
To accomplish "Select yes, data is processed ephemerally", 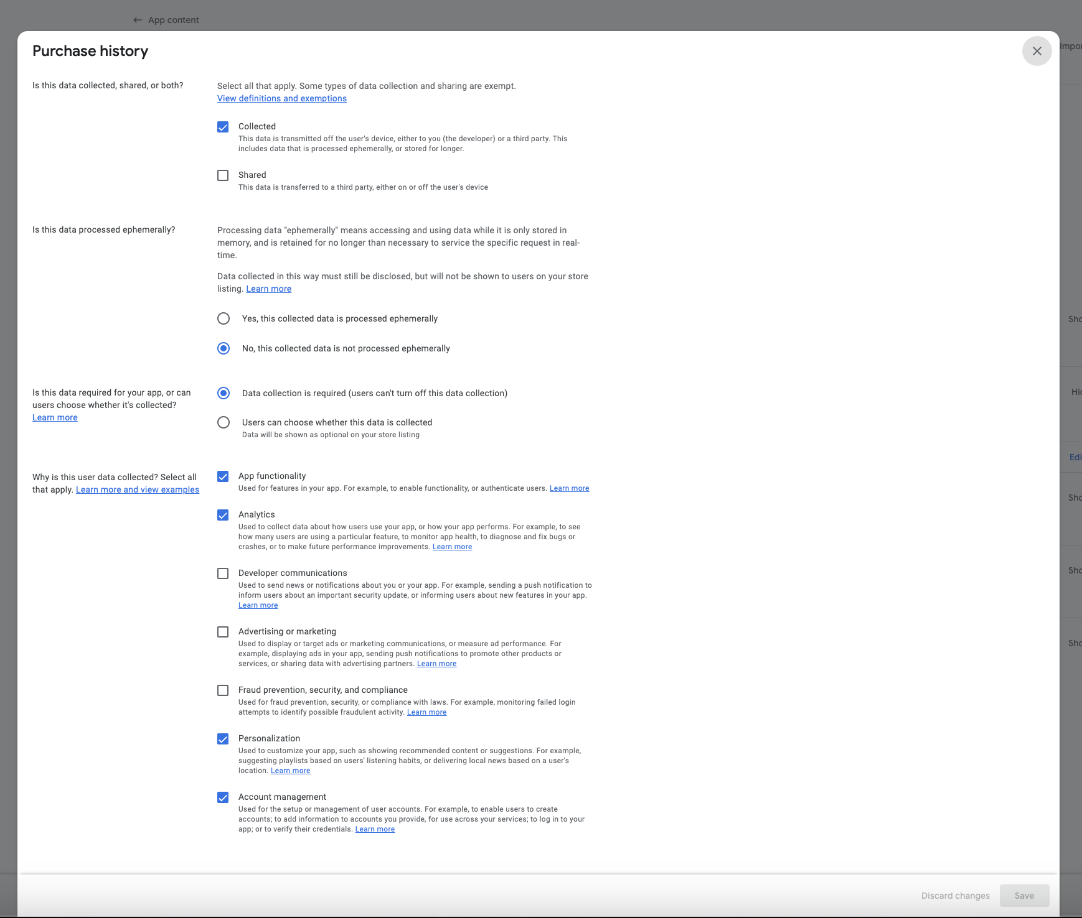I will coord(223,318).
